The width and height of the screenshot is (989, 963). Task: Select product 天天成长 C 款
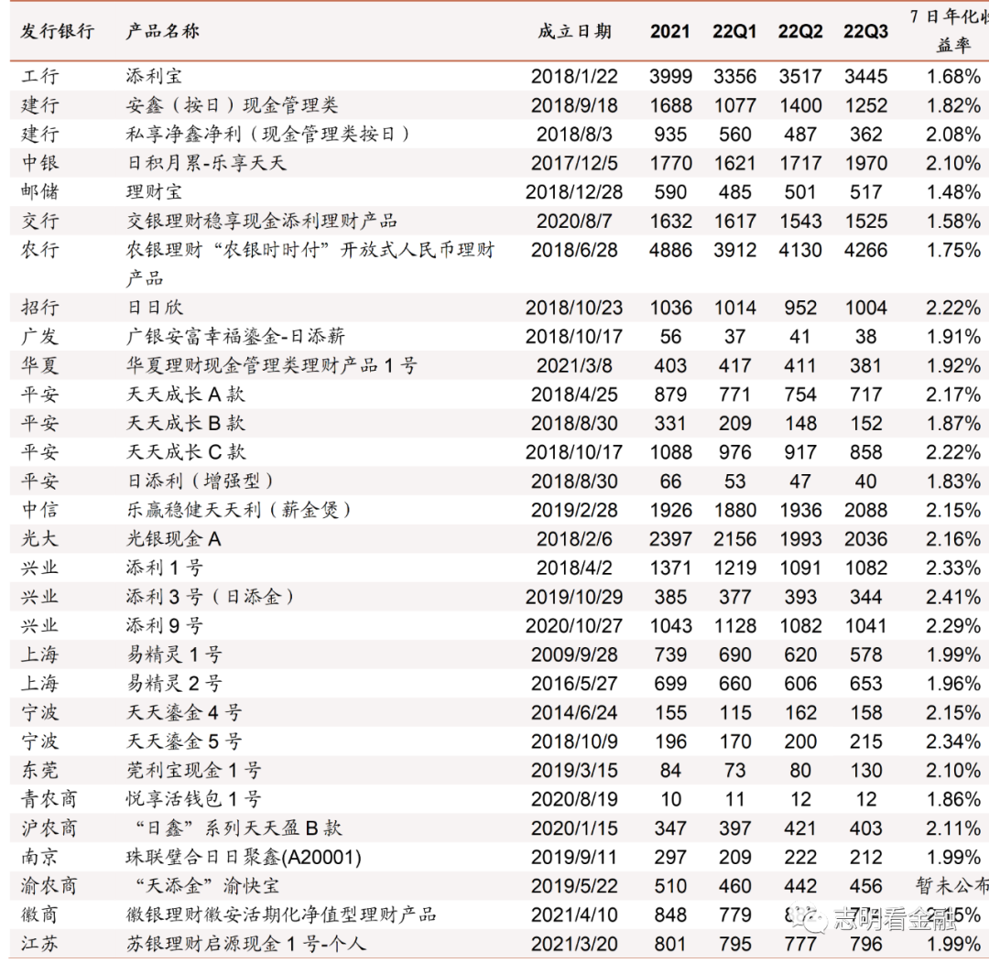[186, 452]
